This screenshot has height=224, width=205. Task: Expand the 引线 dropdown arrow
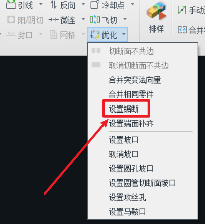pos(41,4)
